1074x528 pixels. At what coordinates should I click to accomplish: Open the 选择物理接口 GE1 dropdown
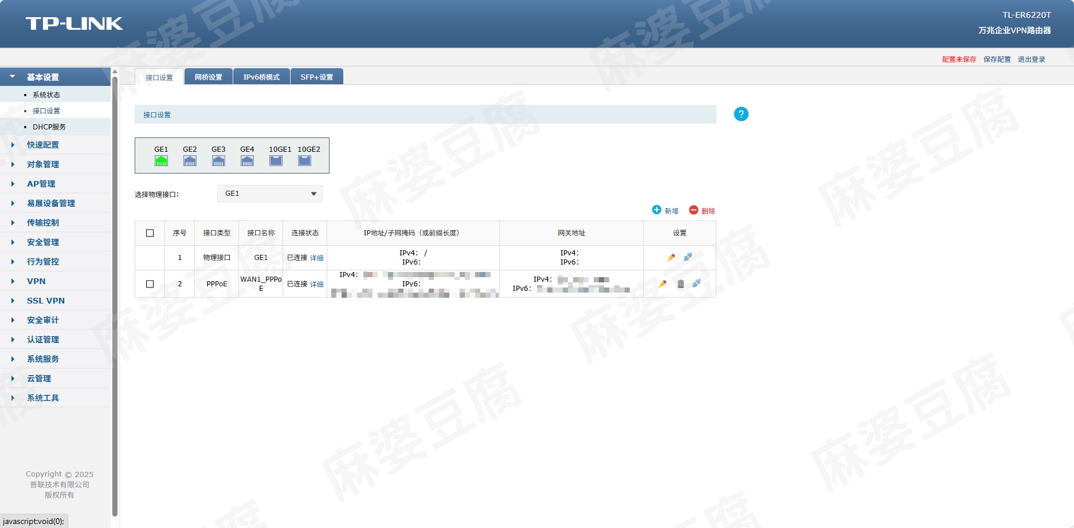270,194
